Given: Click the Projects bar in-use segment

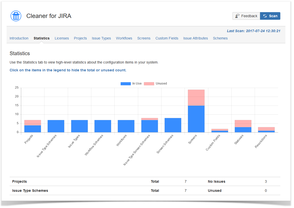Looking at the screenshot, I should point(33,129).
